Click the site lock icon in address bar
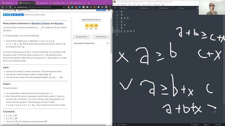Image resolution: width=225 pixels, height=126 pixels. [15, 7]
